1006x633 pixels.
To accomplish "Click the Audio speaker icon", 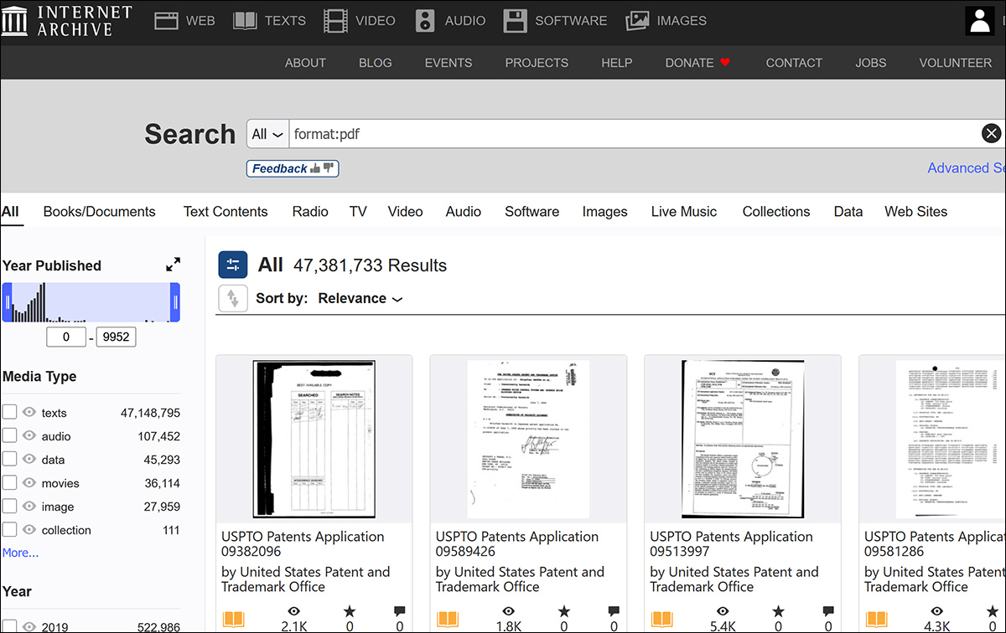I will pyautogui.click(x=425, y=21).
